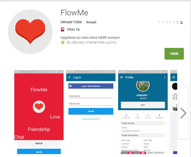Show next screenshots with right chevron
Image resolution: width=191 pixels, height=157 pixels.
[183, 113]
